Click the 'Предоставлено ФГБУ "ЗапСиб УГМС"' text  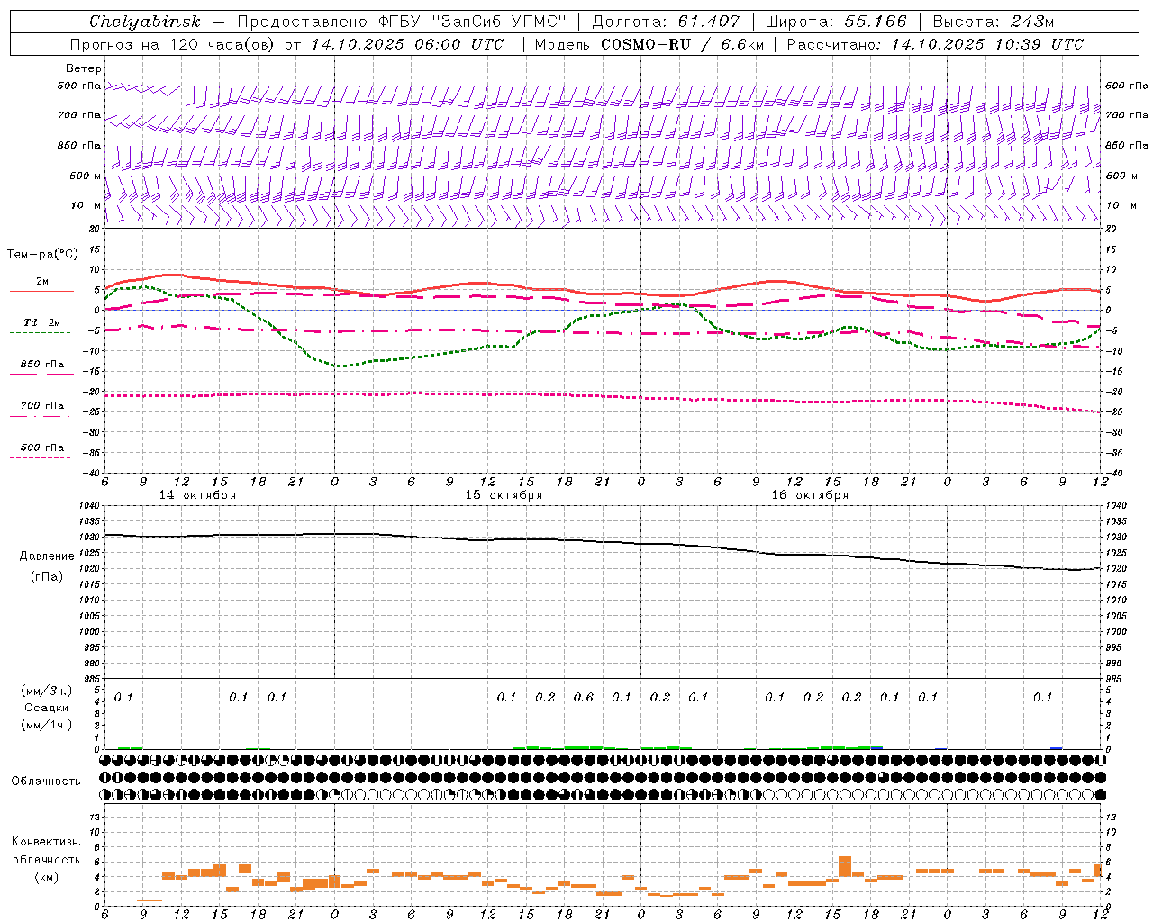pyautogui.click(x=402, y=22)
